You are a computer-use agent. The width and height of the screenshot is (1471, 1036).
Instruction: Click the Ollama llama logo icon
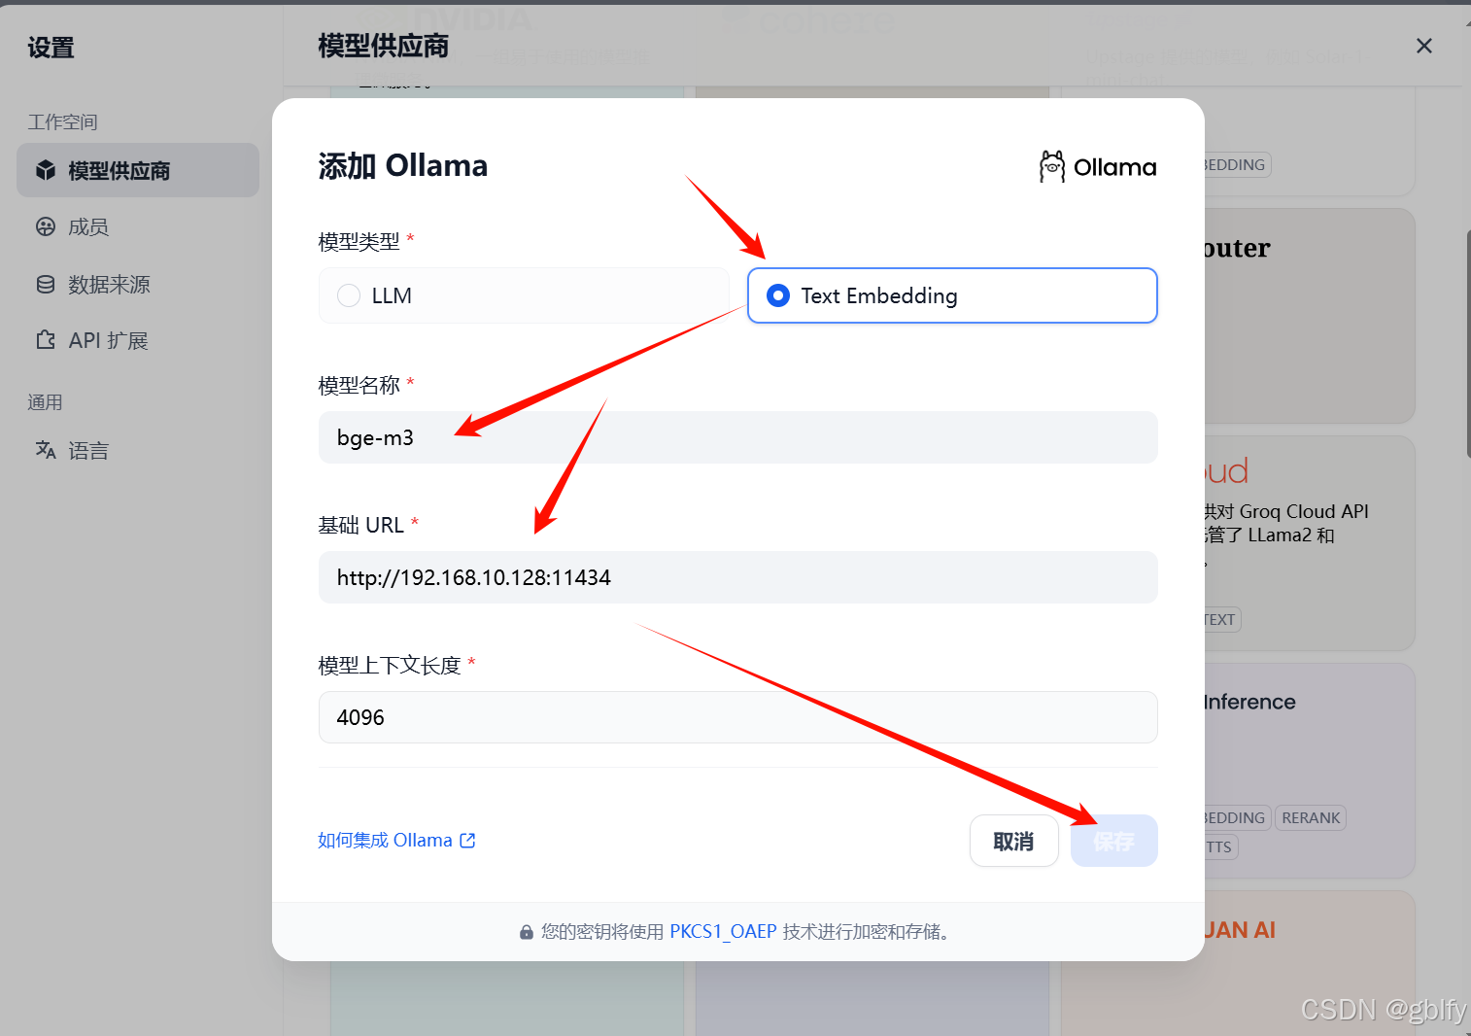(x=1051, y=167)
